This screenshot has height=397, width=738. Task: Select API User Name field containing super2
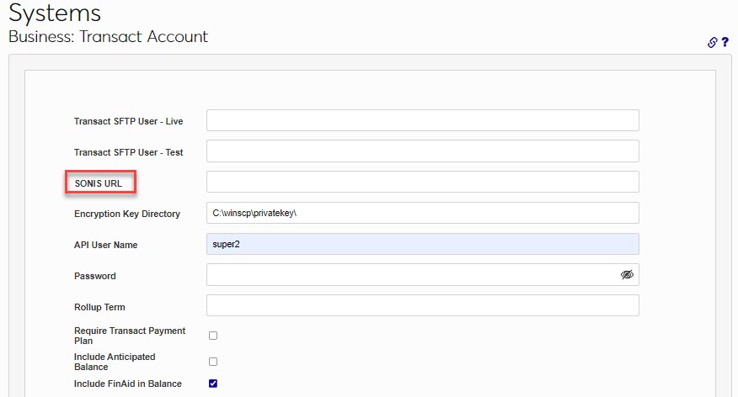[x=423, y=244]
